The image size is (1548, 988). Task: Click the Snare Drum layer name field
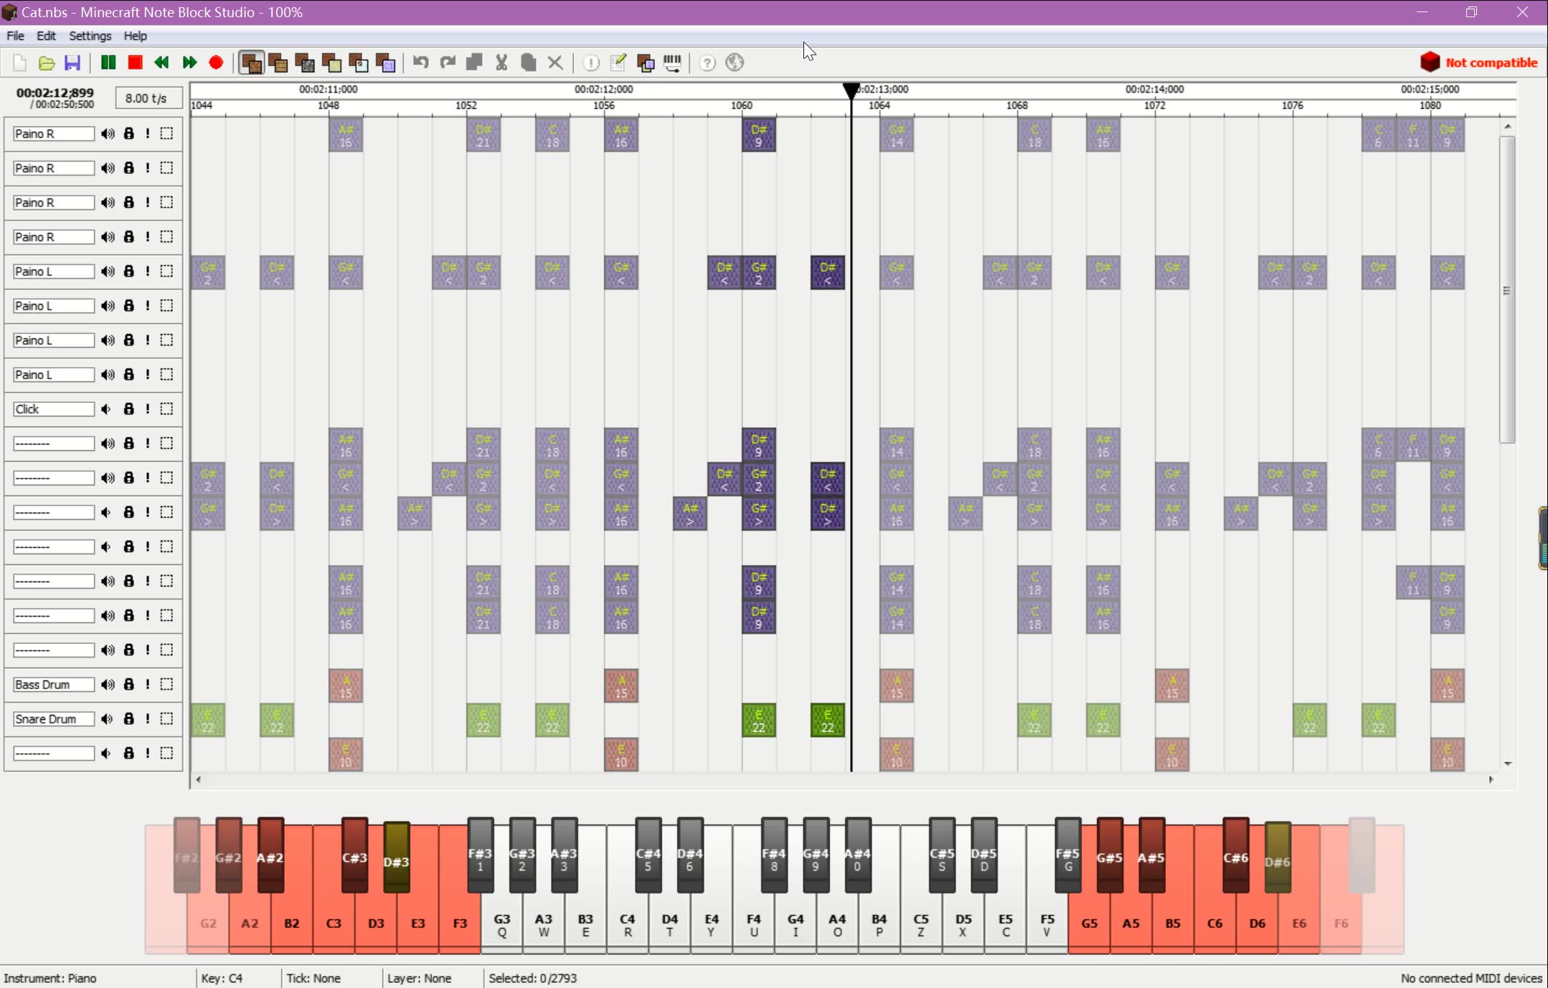click(53, 718)
